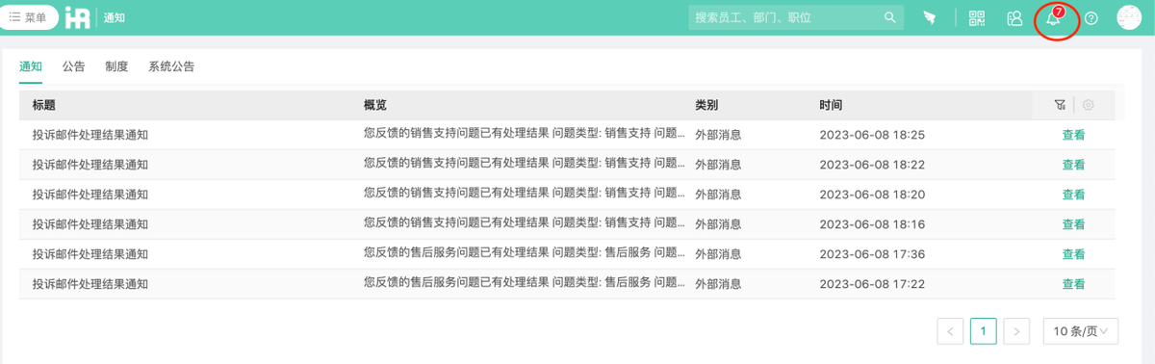Screen dimensions: 1155x364
Task: Open the user avatar menu
Action: pos(1129,17)
